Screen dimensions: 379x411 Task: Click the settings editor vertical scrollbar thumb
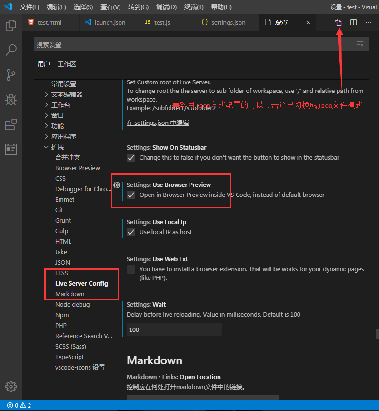pos(378,334)
